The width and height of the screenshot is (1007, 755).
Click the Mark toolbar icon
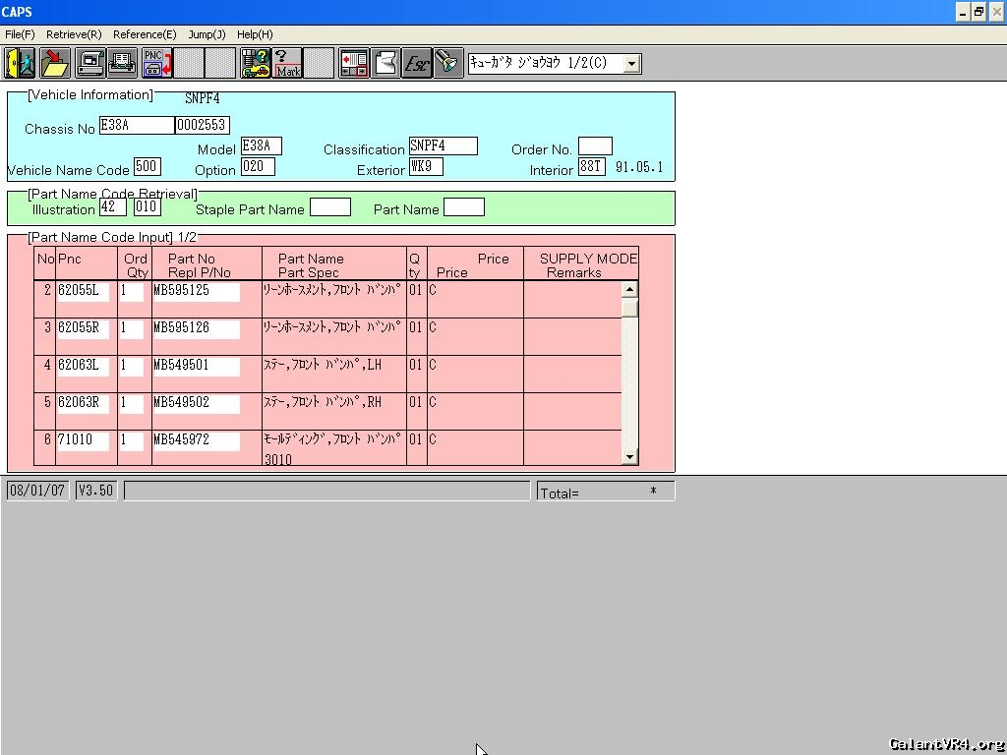click(x=288, y=63)
